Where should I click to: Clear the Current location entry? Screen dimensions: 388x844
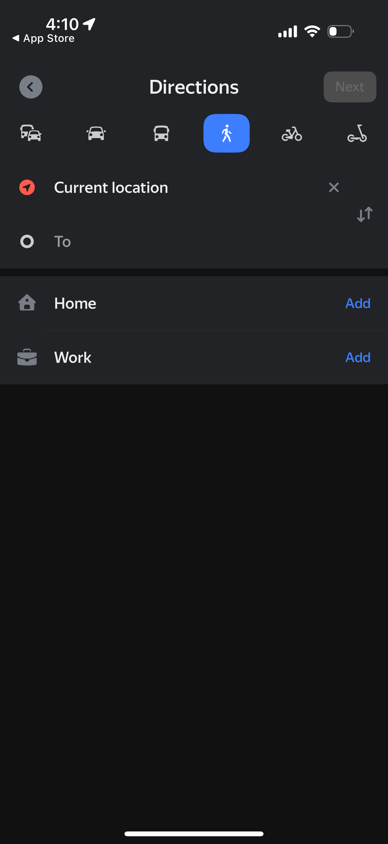(334, 187)
